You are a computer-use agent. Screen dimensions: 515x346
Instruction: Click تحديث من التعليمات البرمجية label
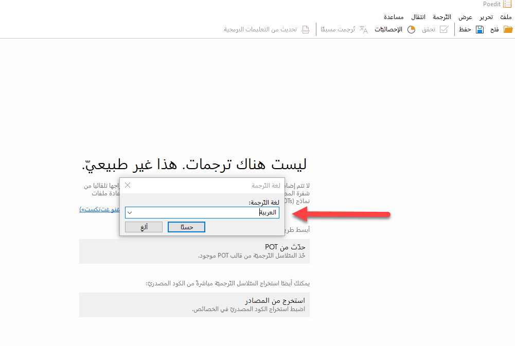tap(260, 29)
